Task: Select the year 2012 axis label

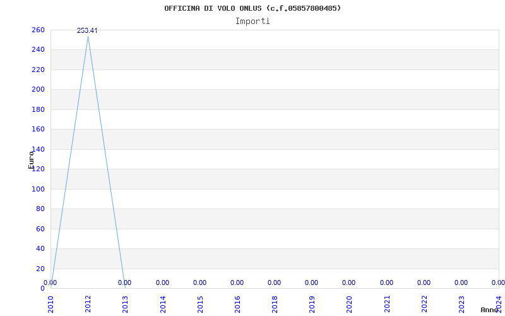Action: coord(88,304)
